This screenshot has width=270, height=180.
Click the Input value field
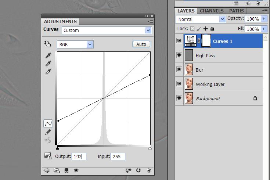[118, 156]
